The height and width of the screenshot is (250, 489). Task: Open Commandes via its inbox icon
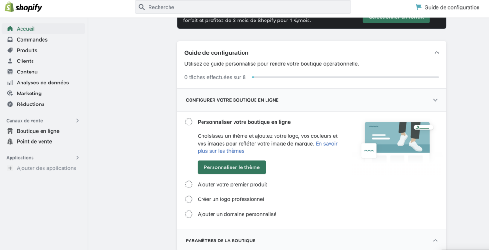pos(10,40)
